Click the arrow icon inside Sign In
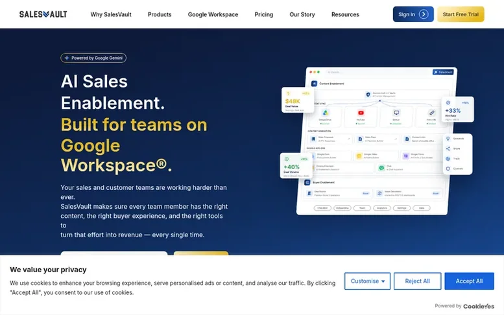 click(x=424, y=14)
